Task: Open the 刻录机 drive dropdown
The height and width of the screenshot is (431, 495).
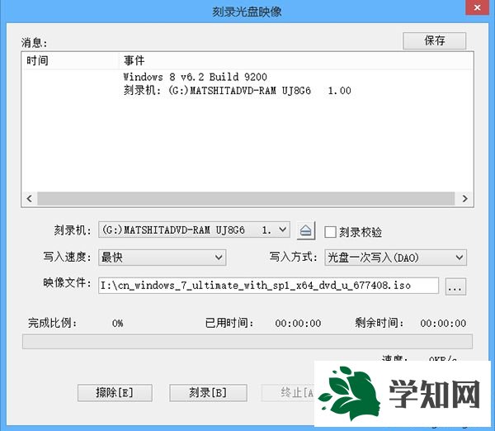Action: pos(194,230)
